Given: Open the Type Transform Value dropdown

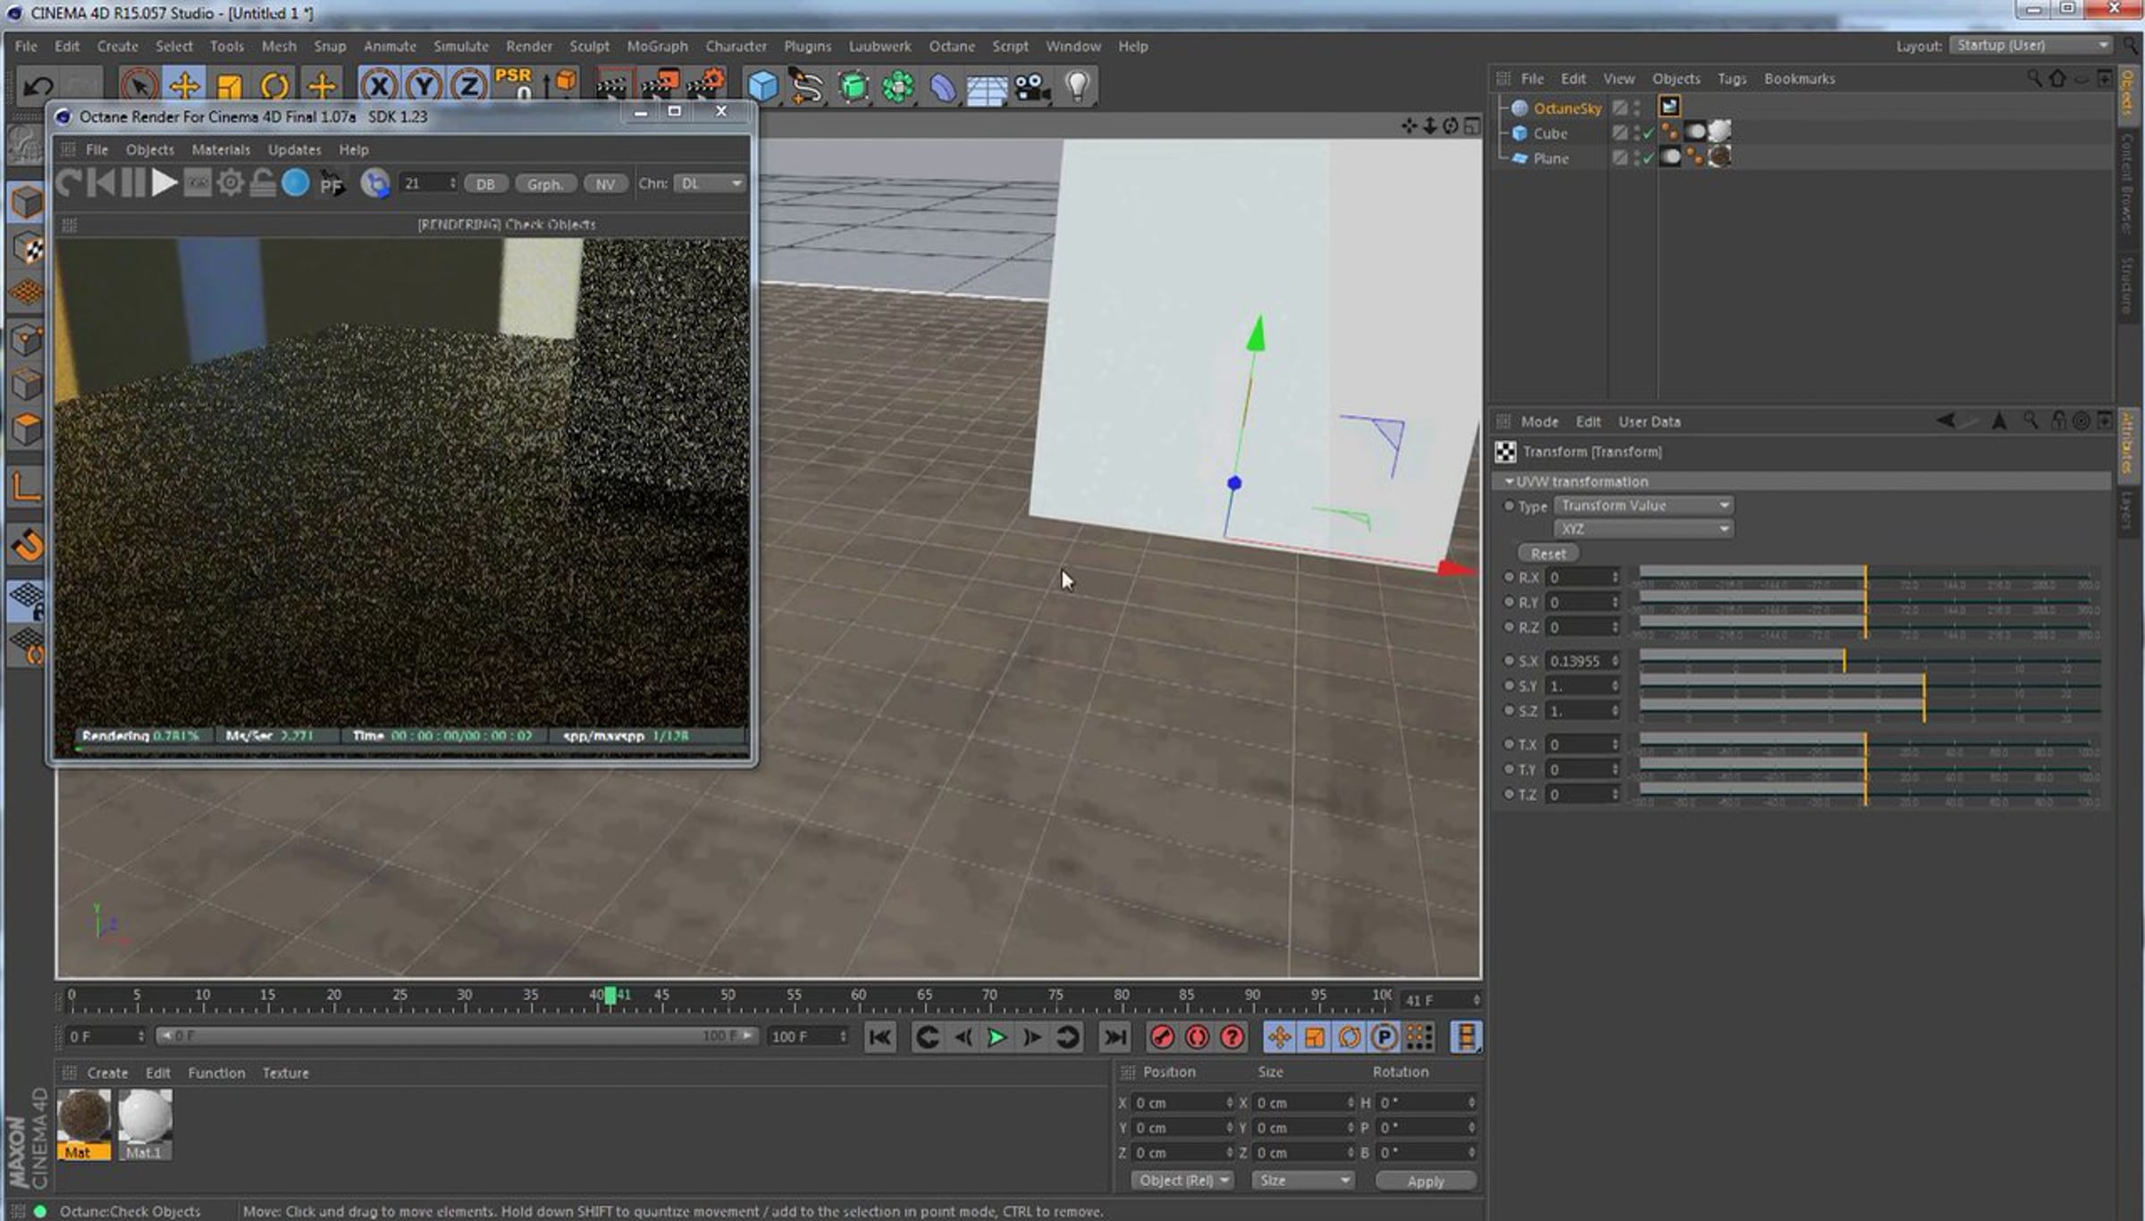Looking at the screenshot, I should point(1644,506).
